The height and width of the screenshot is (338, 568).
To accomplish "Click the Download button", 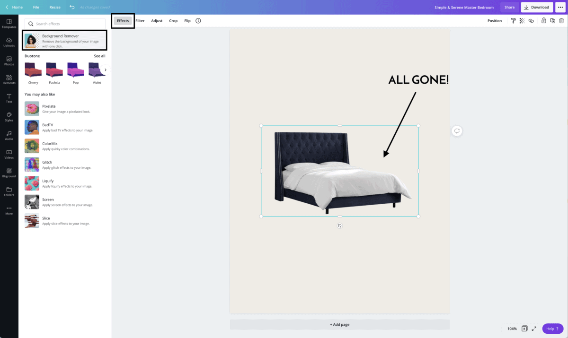I will (x=536, y=7).
